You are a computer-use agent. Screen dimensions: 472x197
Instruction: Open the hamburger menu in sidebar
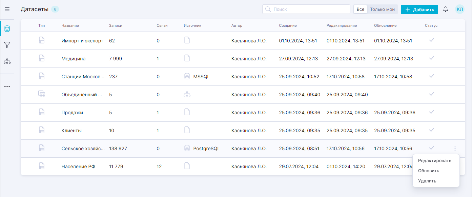tap(7, 9)
